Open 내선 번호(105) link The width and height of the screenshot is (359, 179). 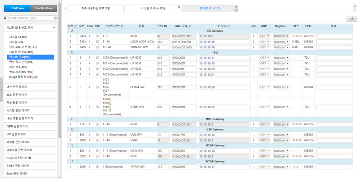click(x=18, y=67)
